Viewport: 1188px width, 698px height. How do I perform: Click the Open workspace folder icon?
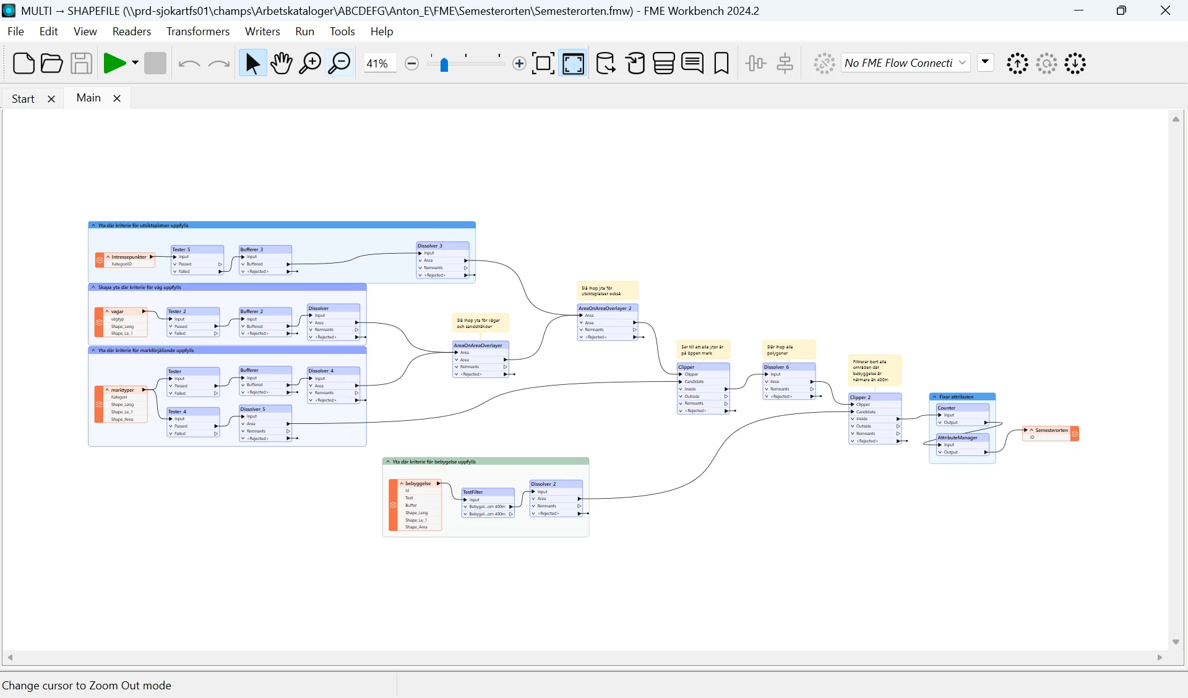pos(52,63)
